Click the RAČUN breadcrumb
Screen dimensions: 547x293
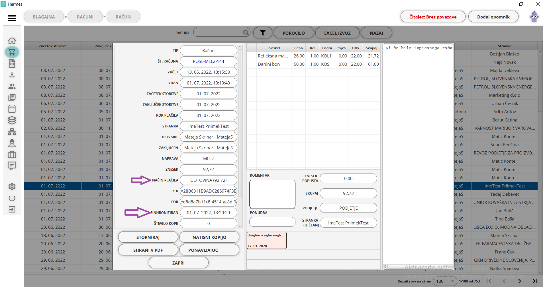[123, 16]
